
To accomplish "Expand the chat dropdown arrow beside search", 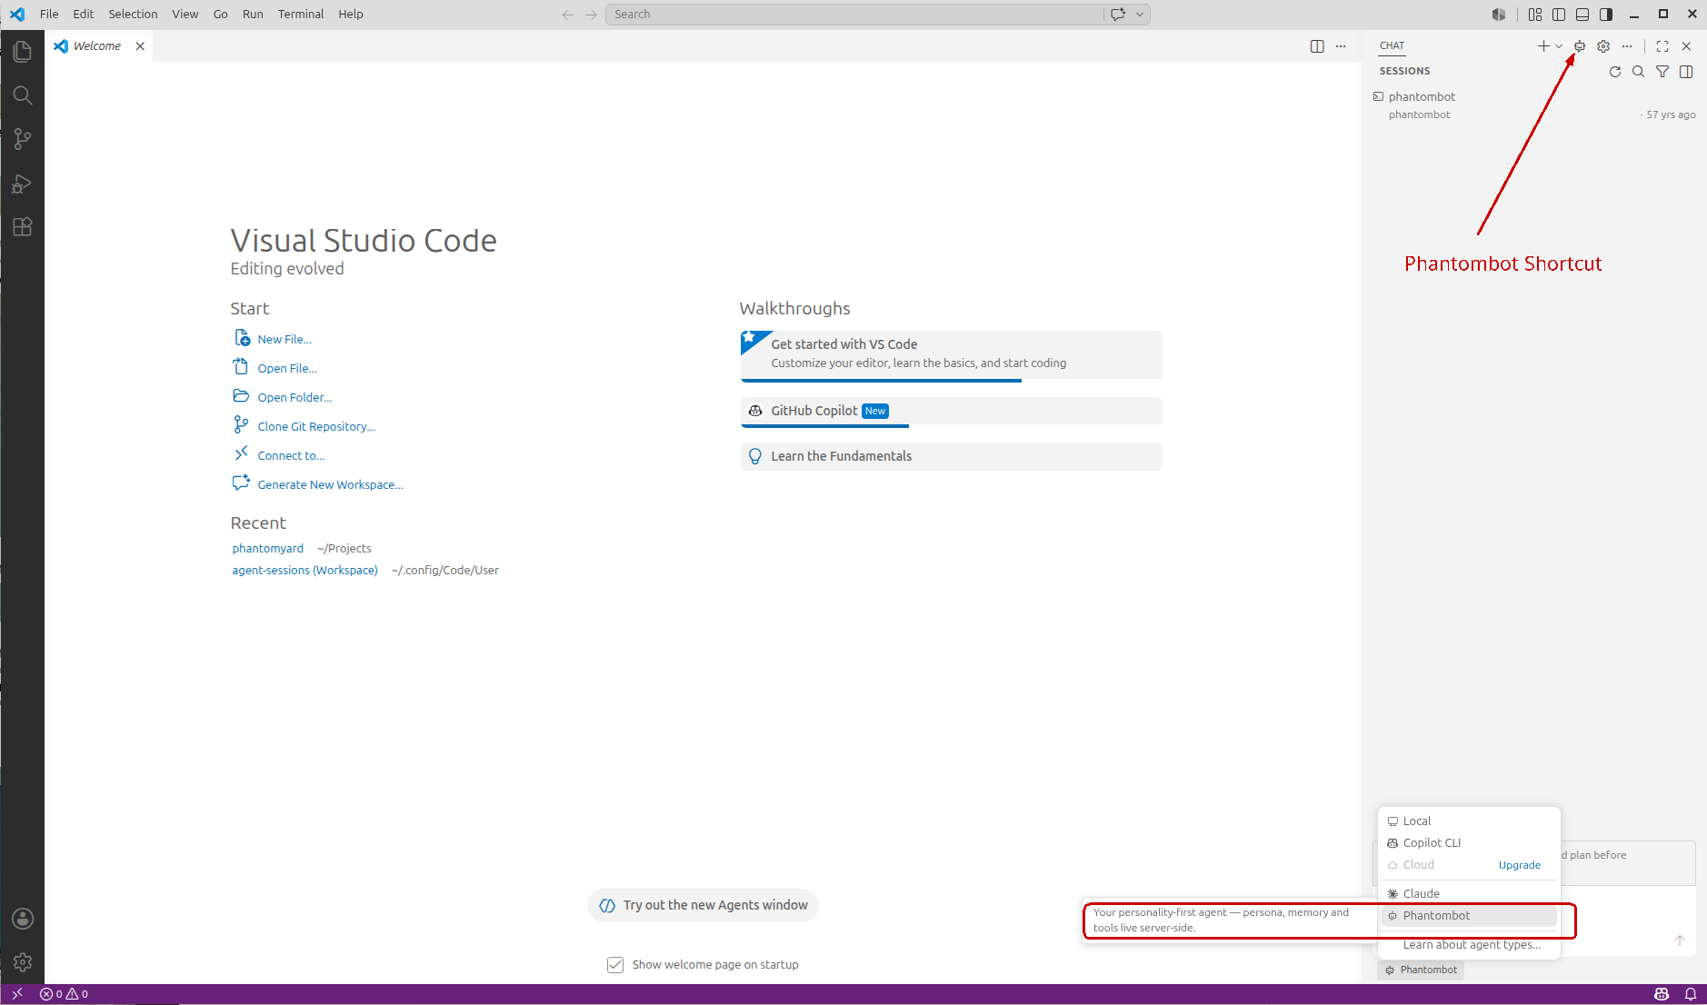I will (x=1140, y=15).
